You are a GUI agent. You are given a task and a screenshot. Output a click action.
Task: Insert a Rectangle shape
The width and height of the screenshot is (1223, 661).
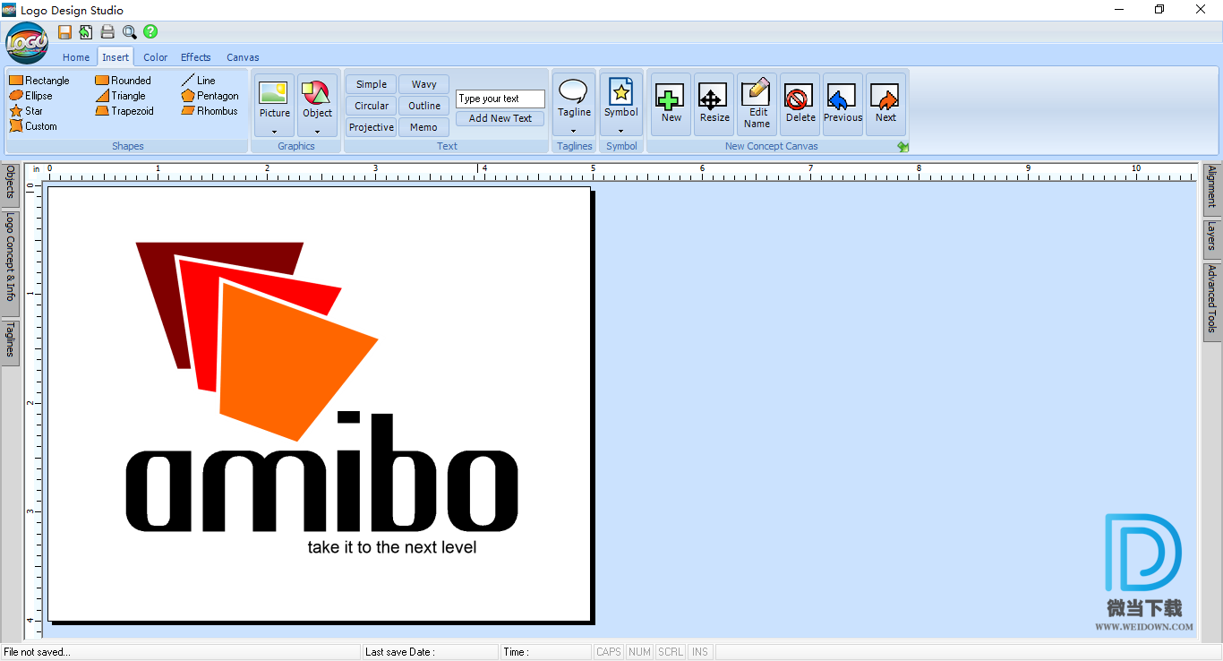click(x=39, y=81)
